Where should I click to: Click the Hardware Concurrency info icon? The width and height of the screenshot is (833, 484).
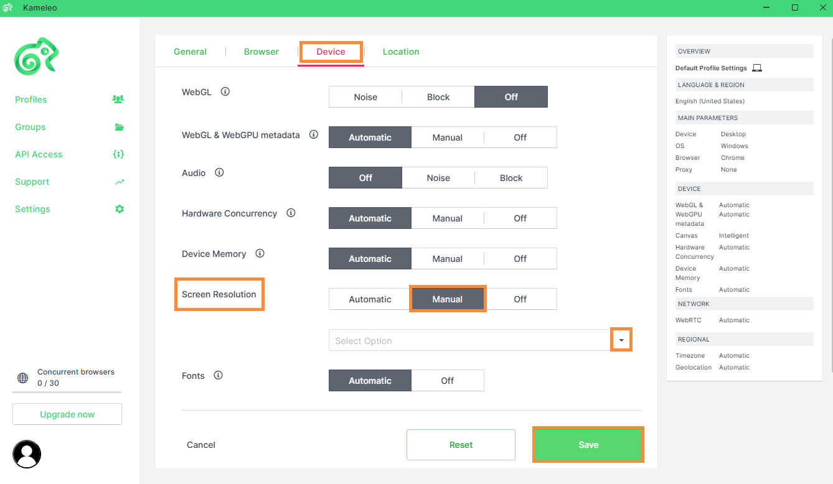[x=291, y=213]
